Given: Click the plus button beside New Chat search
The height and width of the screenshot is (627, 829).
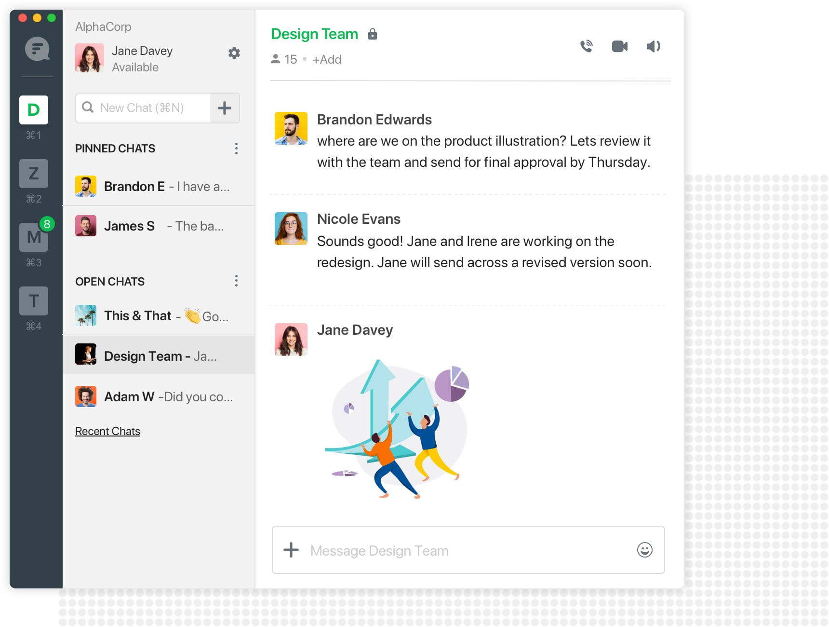Looking at the screenshot, I should click(x=225, y=108).
